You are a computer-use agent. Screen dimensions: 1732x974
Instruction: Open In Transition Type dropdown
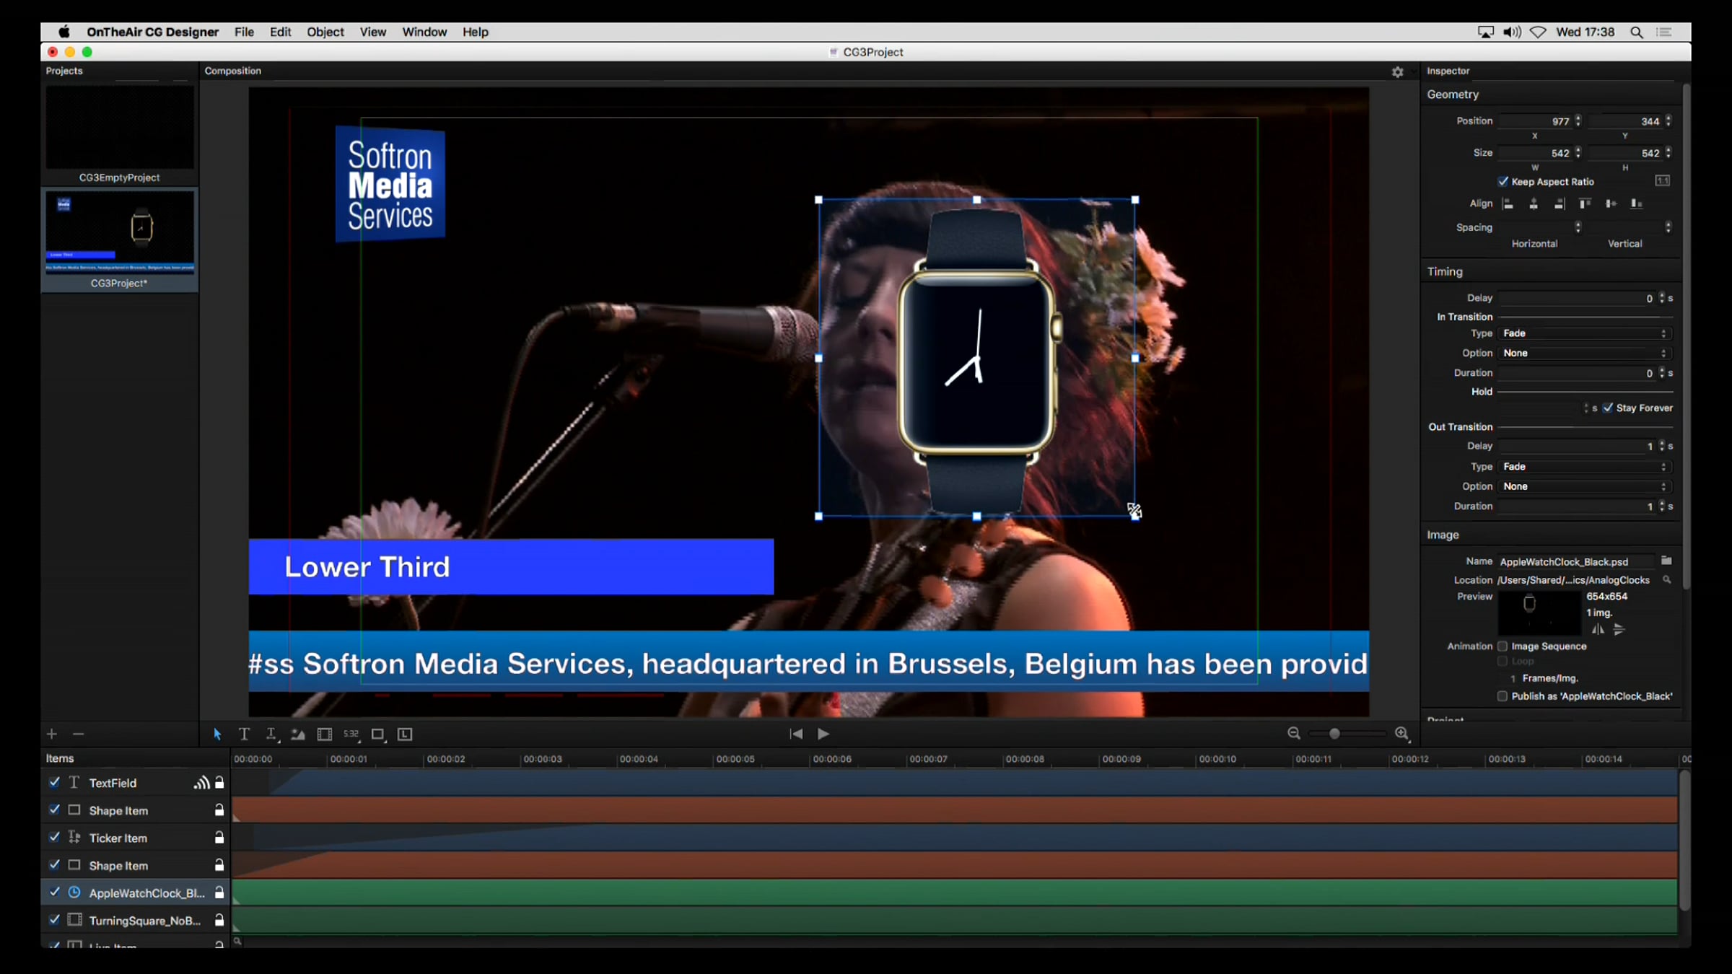[x=1585, y=333]
